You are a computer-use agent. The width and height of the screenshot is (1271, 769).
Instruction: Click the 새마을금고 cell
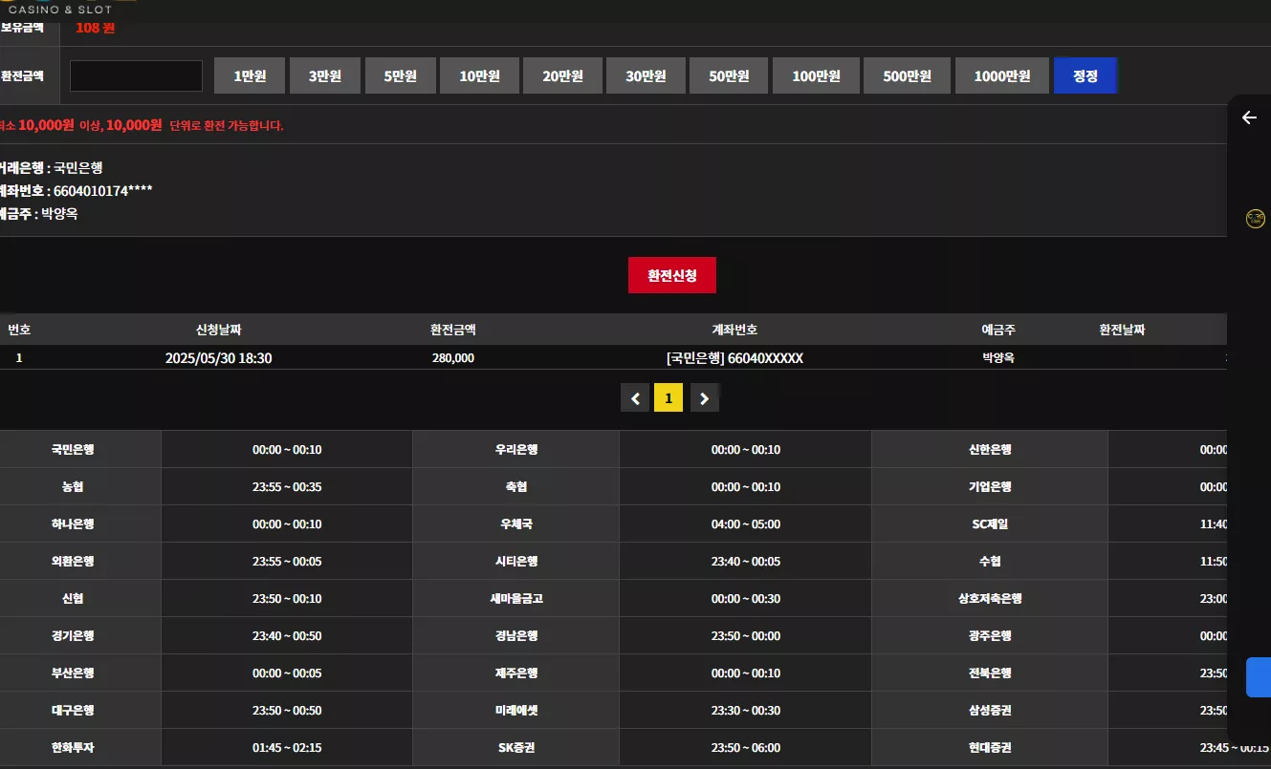coord(516,599)
